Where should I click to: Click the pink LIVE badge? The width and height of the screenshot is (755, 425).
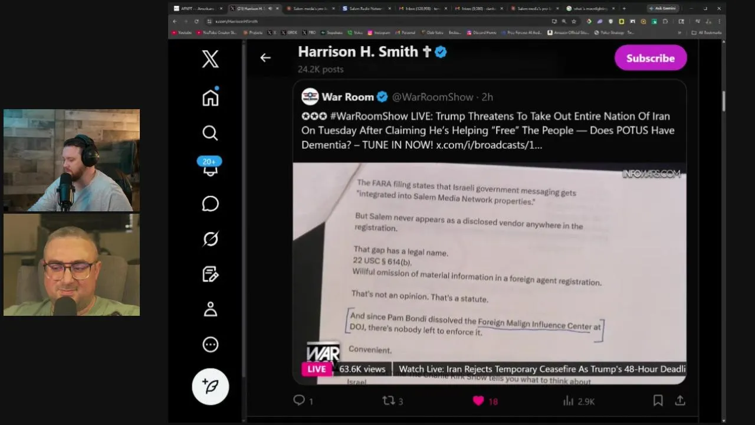316,369
